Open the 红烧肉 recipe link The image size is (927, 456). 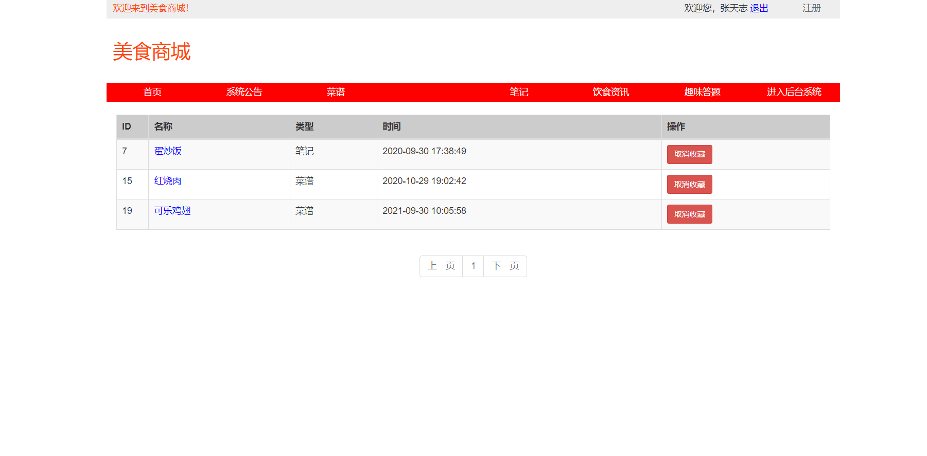pyautogui.click(x=168, y=181)
